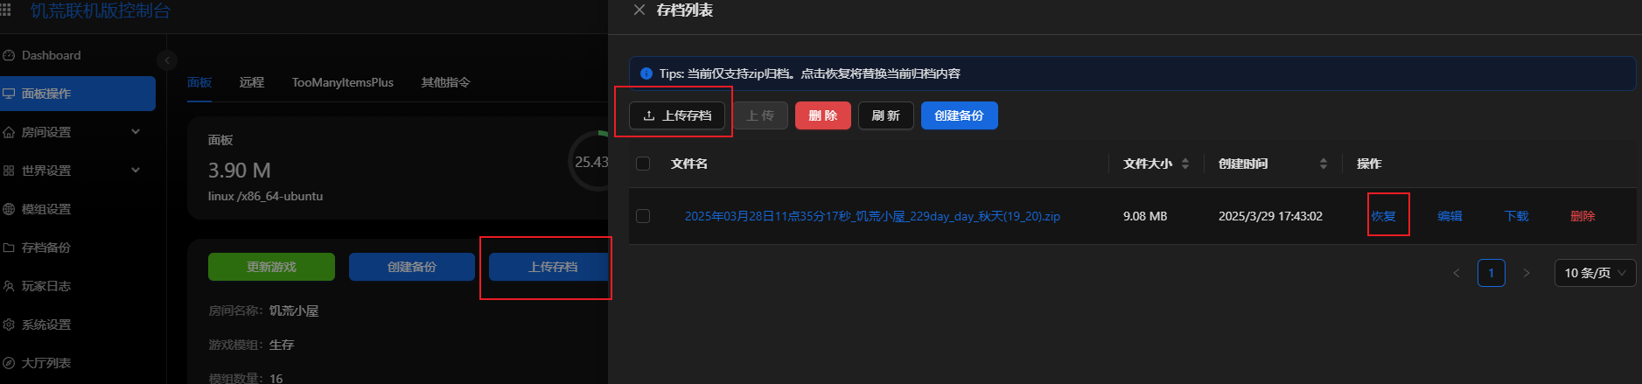Go to next page arrow in pagination
Viewport: 1642px width, 384px height.
tap(1527, 273)
